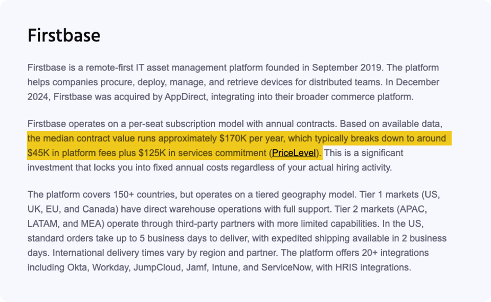Open the PriceLevel source link
The width and height of the screenshot is (491, 302).
tap(294, 153)
